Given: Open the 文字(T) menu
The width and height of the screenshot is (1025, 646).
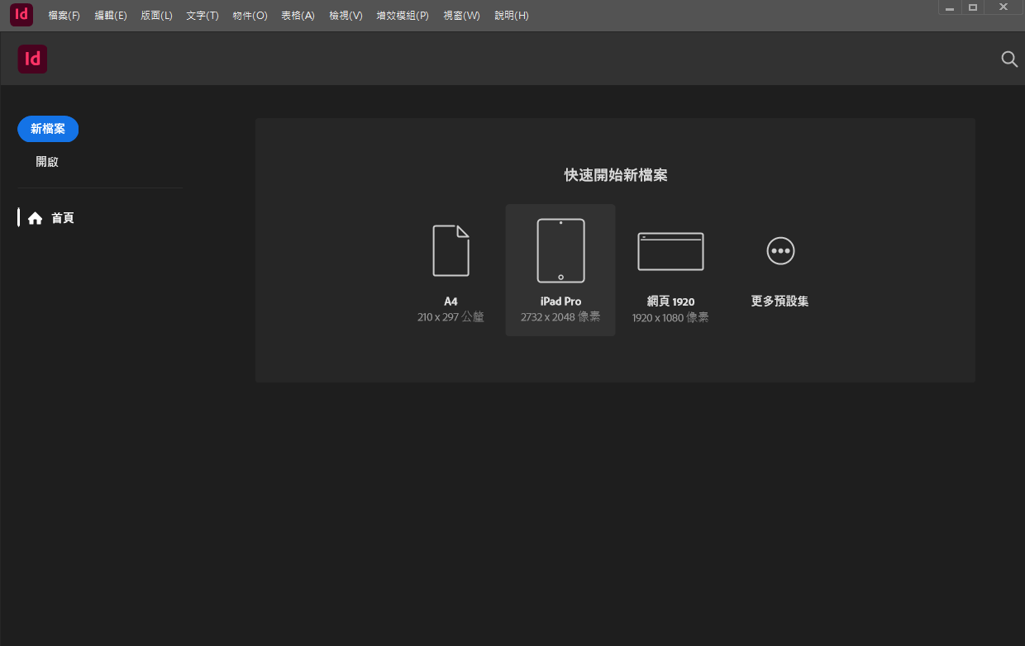Looking at the screenshot, I should (203, 16).
